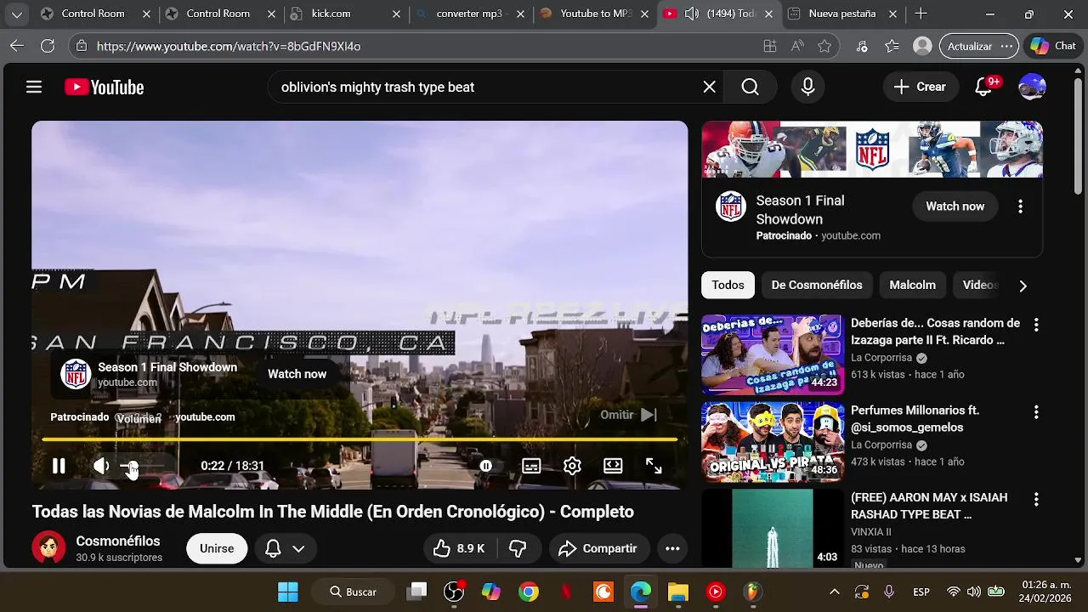Clear the YouTube search text with X

(709, 87)
